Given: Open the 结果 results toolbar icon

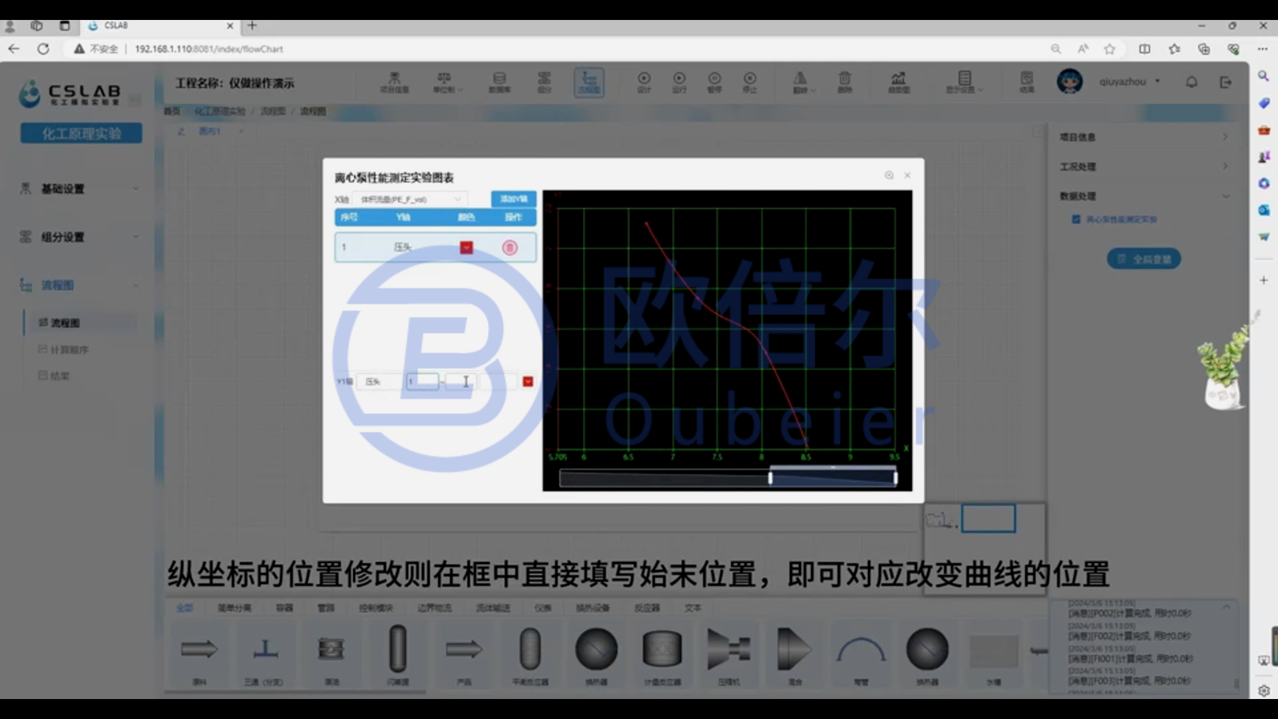Looking at the screenshot, I should pyautogui.click(x=1026, y=83).
